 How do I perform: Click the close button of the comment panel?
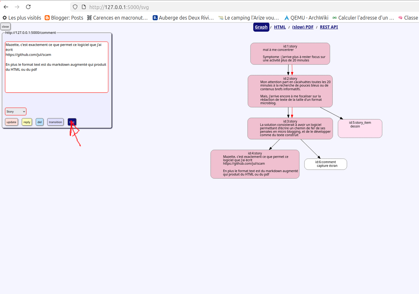coord(5,26)
